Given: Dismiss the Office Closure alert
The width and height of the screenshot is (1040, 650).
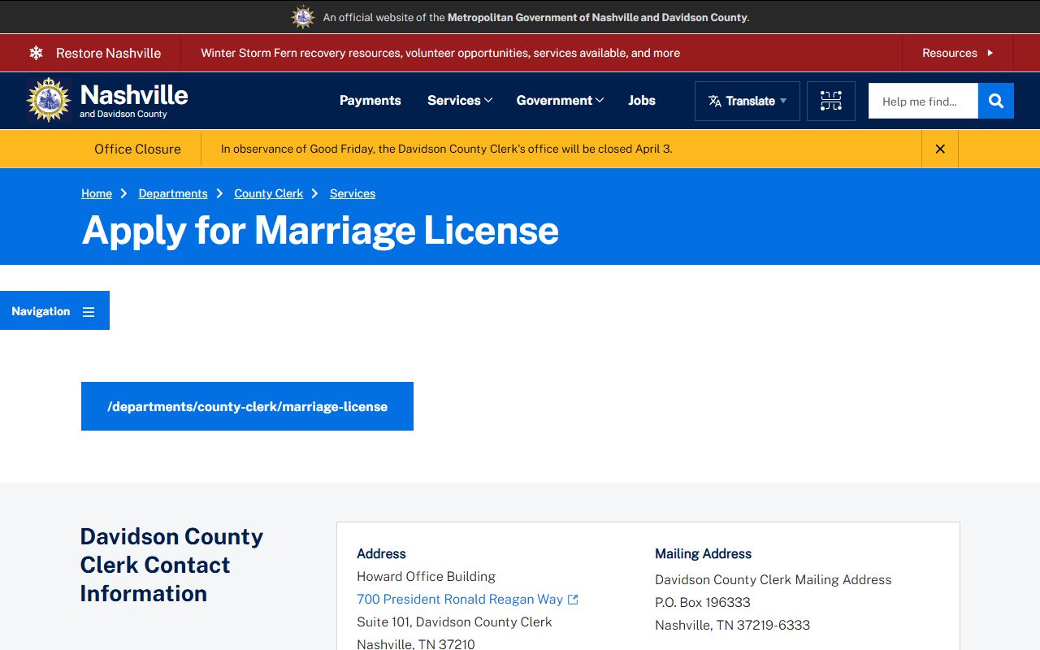Looking at the screenshot, I should point(940,149).
